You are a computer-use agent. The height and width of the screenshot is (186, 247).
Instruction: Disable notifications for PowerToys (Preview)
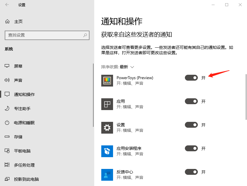(x=191, y=78)
